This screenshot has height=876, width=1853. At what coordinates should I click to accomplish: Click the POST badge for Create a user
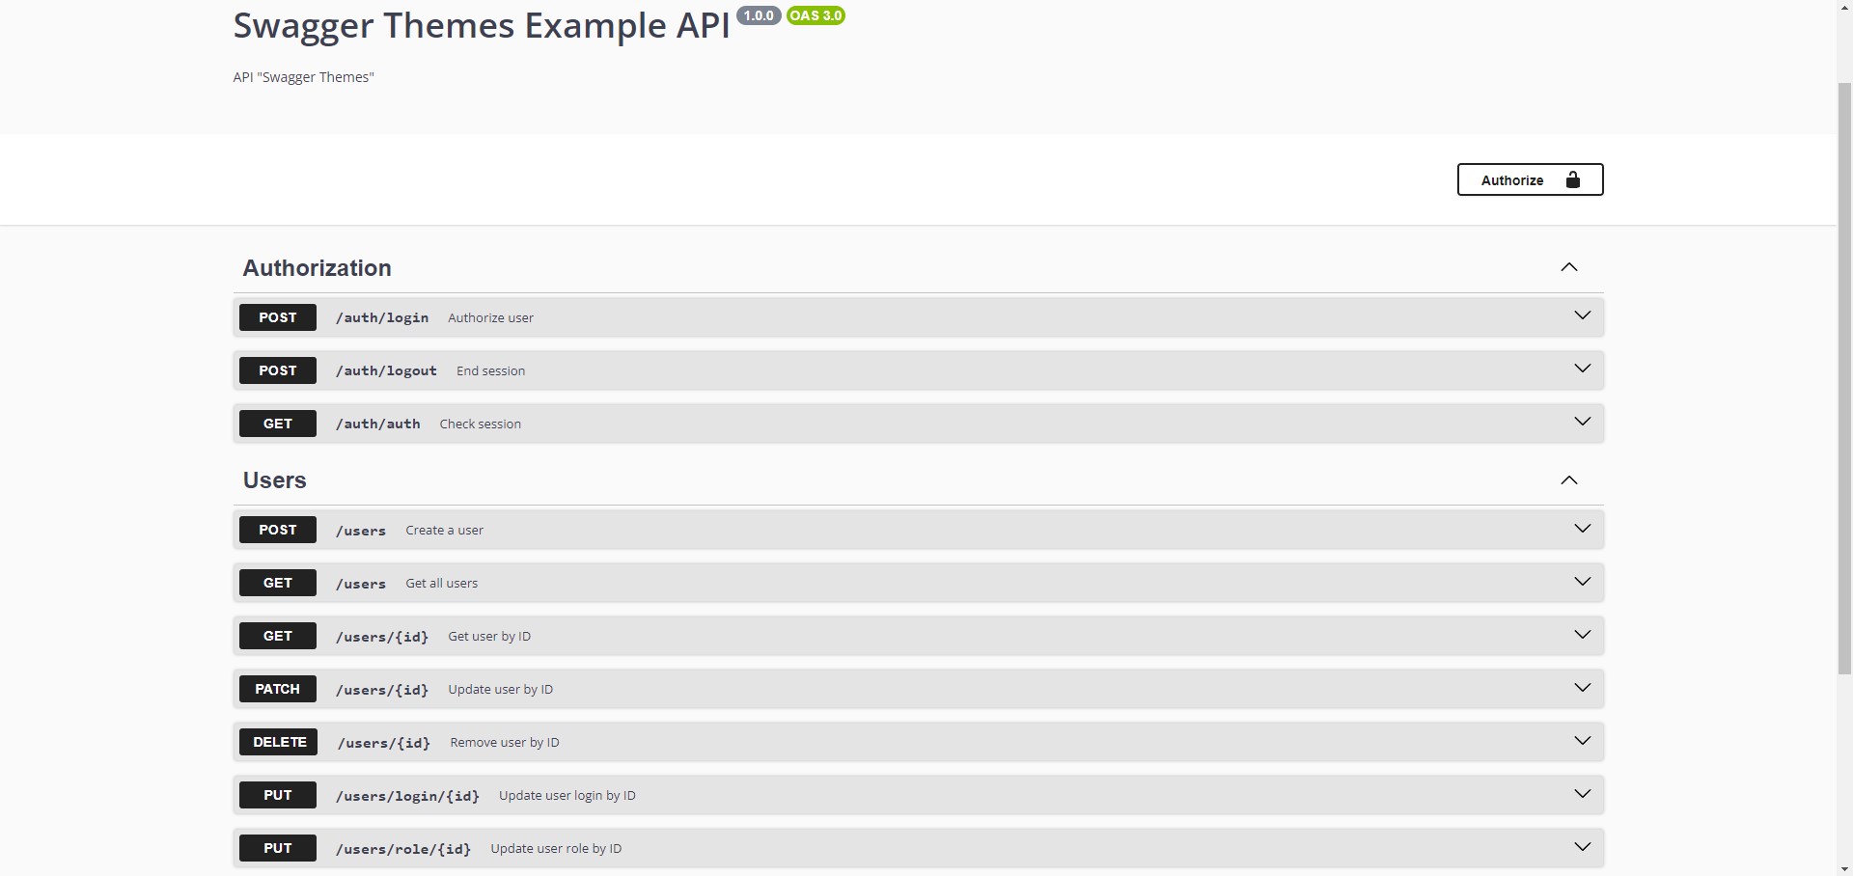tap(278, 530)
